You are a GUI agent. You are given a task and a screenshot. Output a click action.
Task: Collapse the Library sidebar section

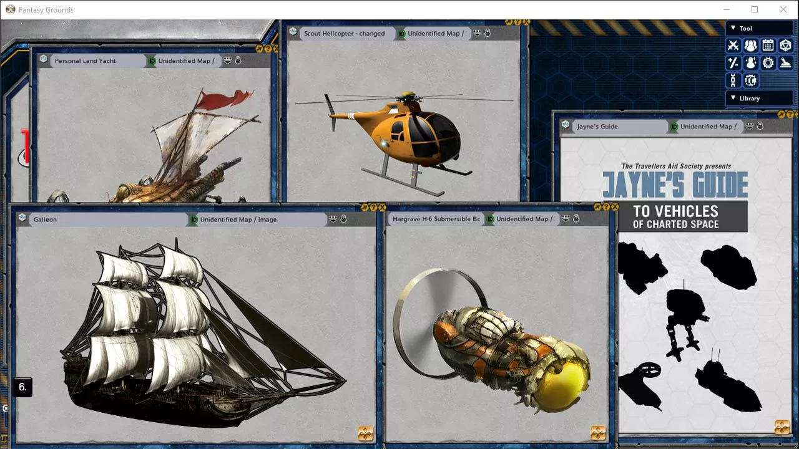click(x=759, y=98)
